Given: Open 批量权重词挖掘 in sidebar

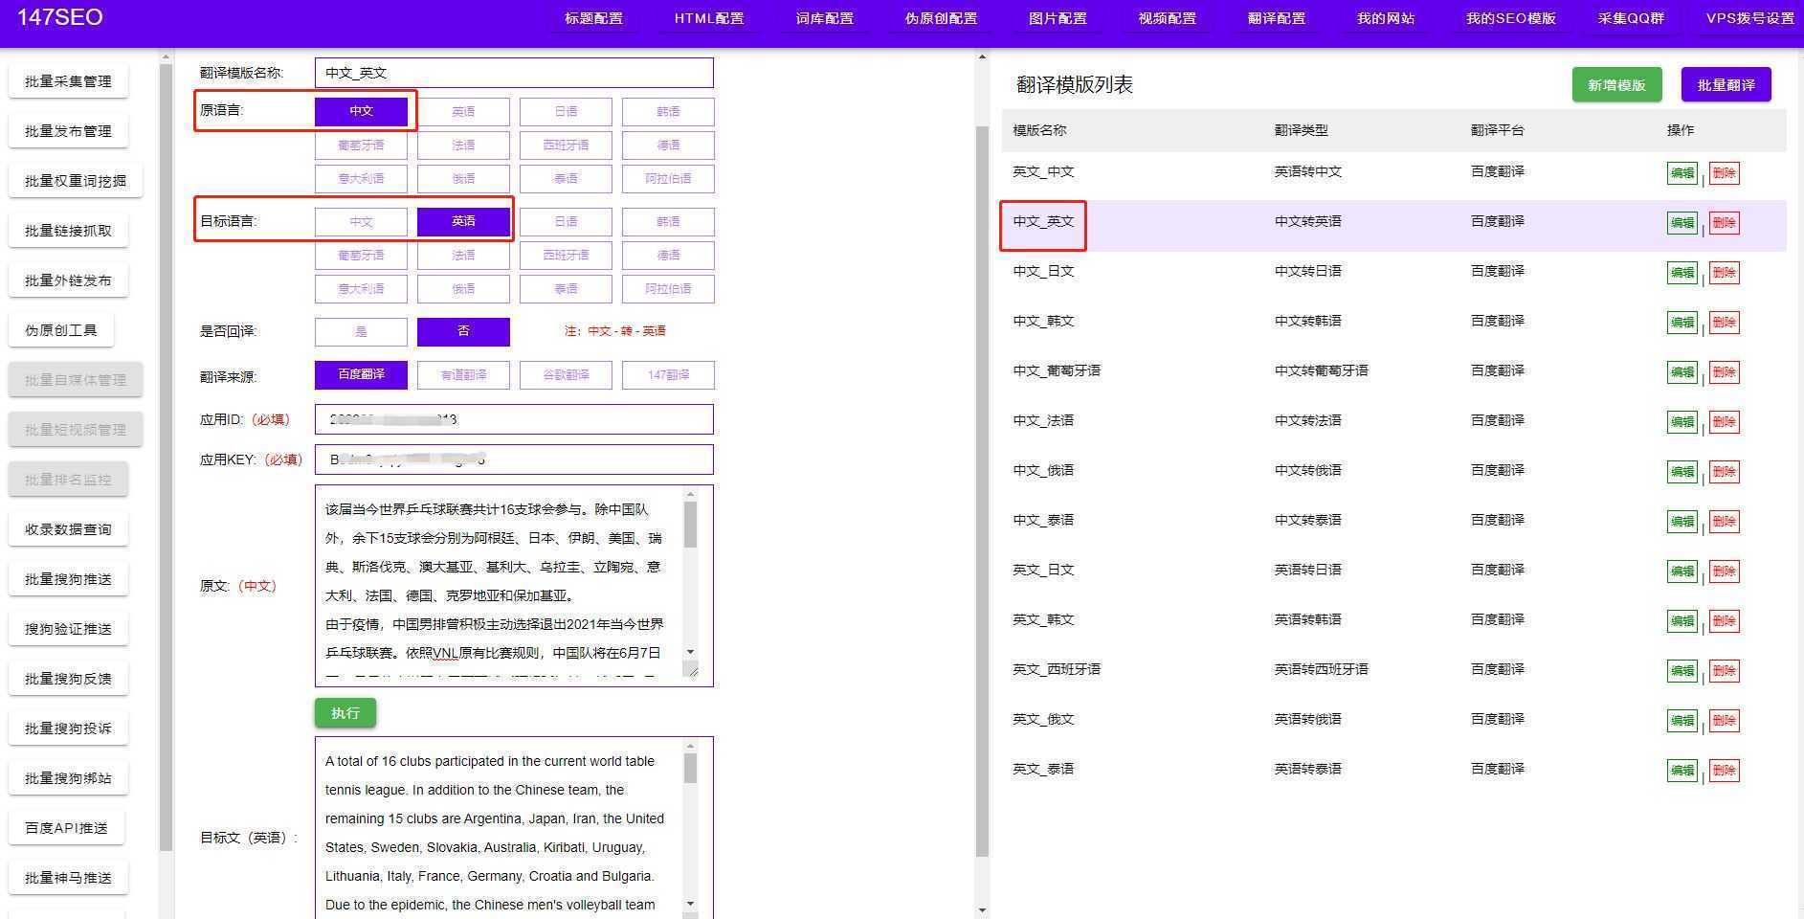Looking at the screenshot, I should point(76,181).
